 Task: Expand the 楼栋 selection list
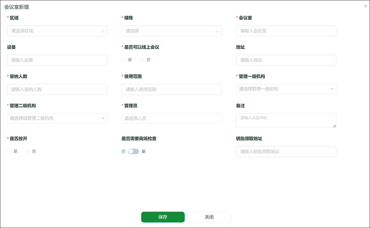click(x=171, y=31)
